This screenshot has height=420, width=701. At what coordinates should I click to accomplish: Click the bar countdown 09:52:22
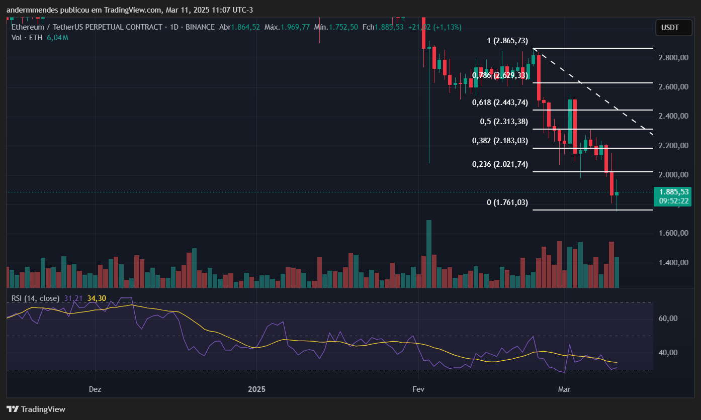coord(673,201)
